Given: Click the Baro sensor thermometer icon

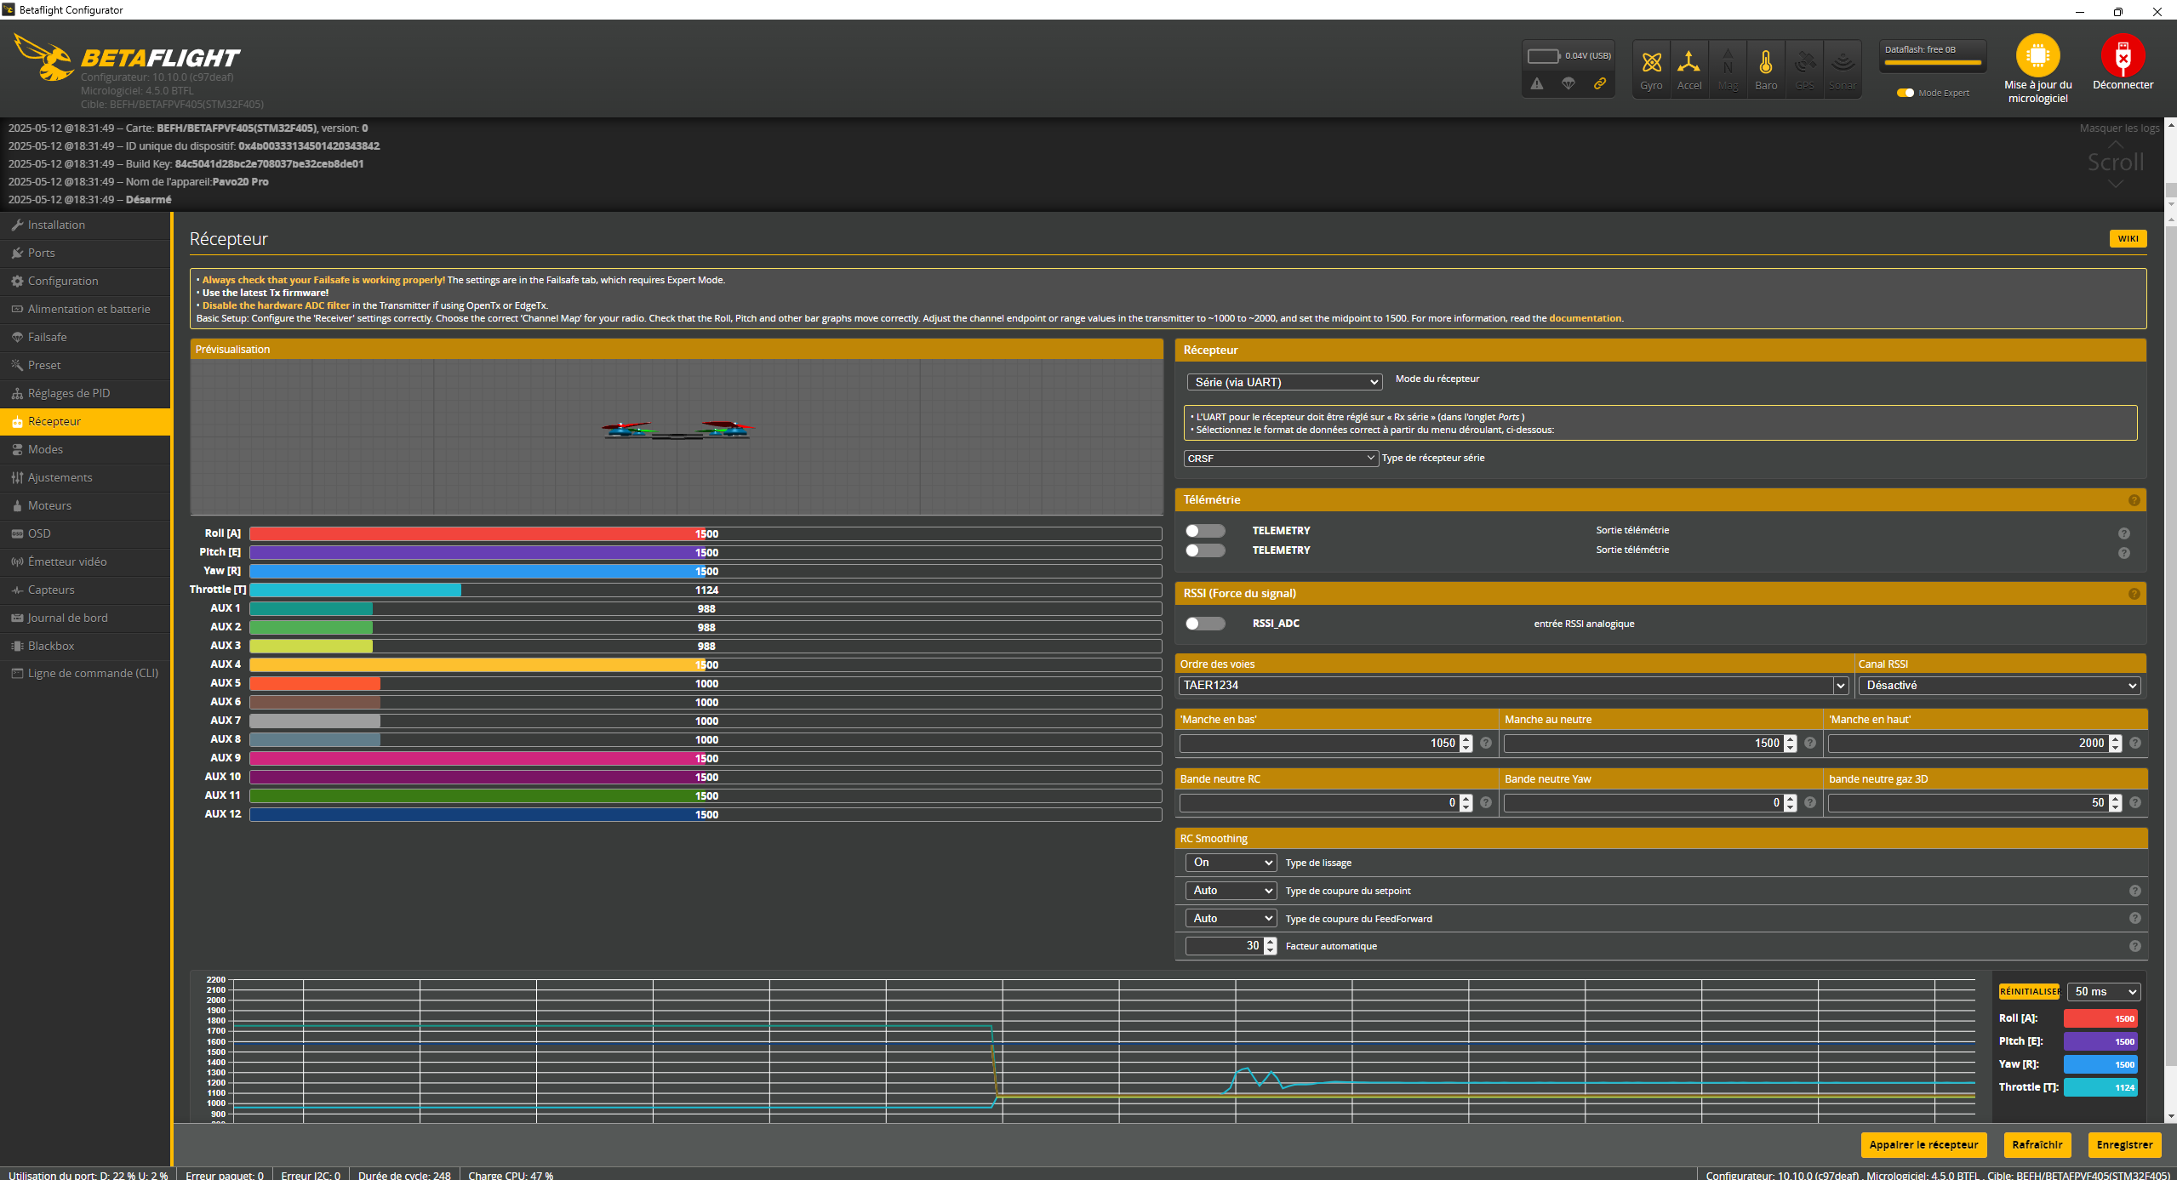Looking at the screenshot, I should [x=1766, y=63].
